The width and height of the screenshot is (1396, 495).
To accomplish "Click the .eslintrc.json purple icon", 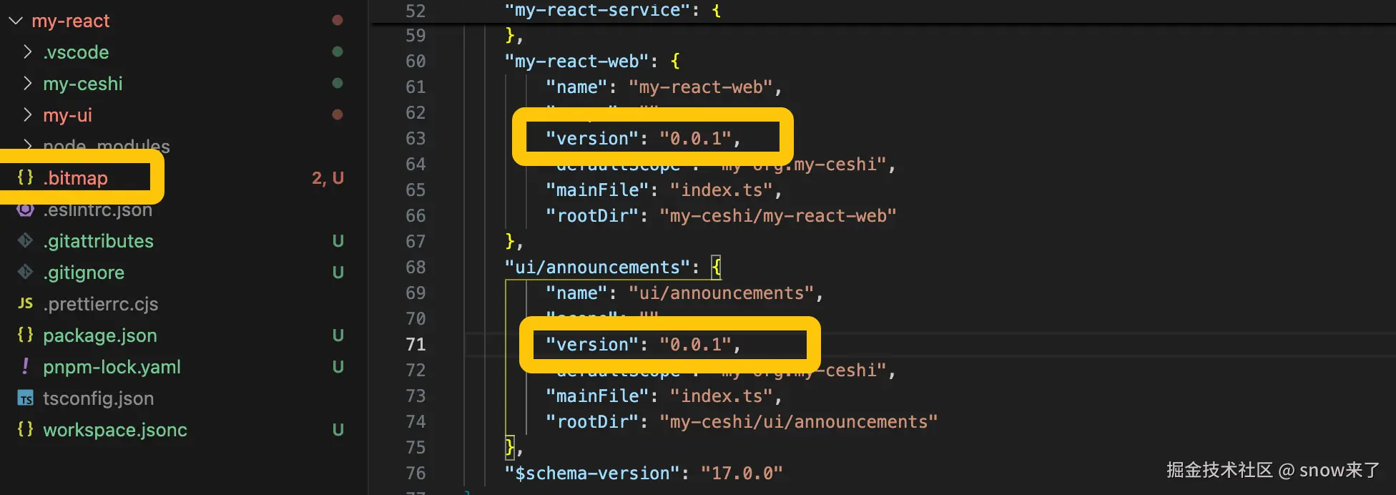I will click(x=25, y=210).
